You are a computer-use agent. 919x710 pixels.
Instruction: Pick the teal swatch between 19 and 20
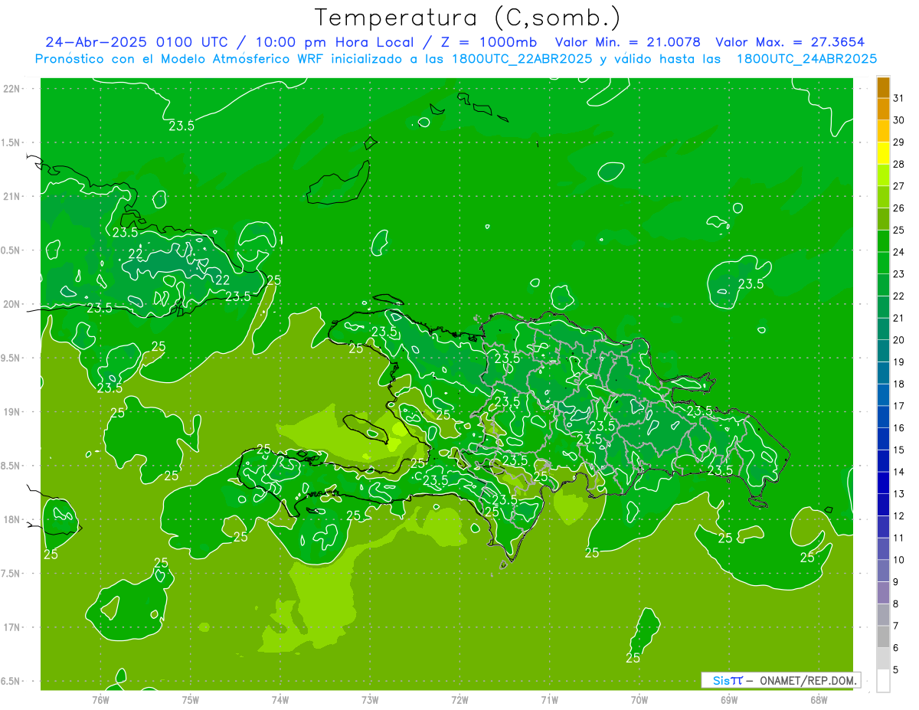click(x=883, y=351)
